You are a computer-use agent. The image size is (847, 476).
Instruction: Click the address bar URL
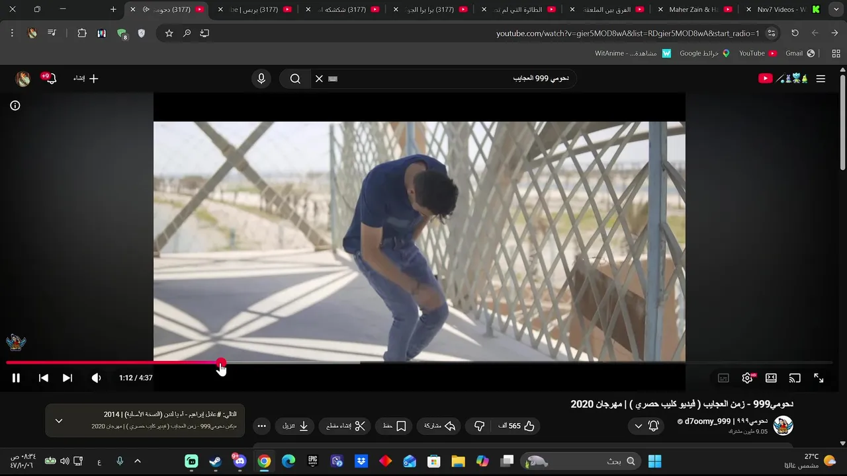click(627, 33)
